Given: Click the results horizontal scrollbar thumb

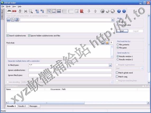Looking at the screenshot, I should pyautogui.click(x=47, y=103).
